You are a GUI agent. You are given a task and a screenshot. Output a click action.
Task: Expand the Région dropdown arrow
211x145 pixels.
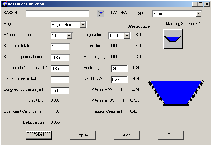83,25
